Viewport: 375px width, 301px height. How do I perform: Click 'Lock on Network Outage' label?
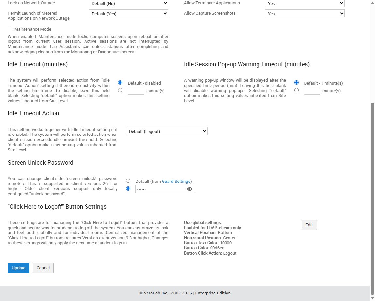(31, 3)
